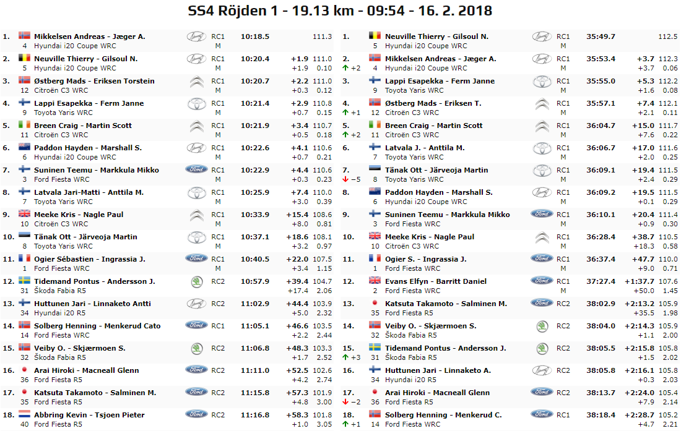Click the Belgian flag beside overall leader Neuville
The height and width of the screenshot is (431, 681).
[375, 36]
